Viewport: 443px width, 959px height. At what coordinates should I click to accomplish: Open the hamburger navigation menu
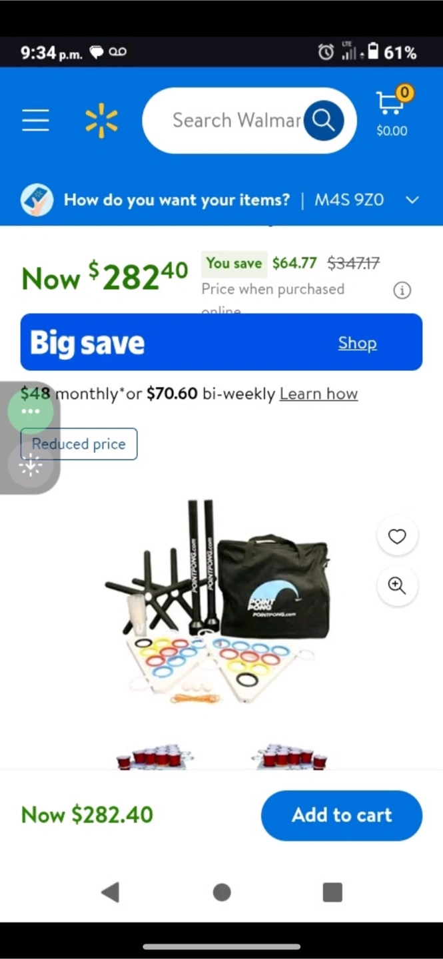(35, 121)
